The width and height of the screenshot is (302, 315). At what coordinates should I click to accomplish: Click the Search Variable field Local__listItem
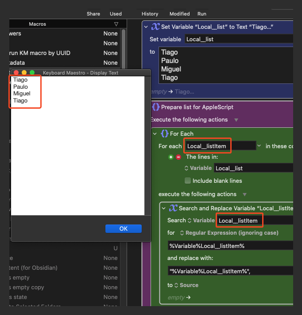[255, 220]
